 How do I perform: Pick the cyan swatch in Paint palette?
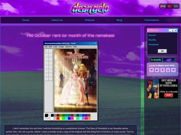(66, 118)
